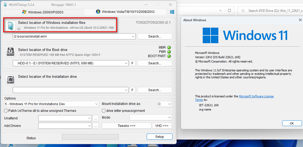Toggle the drive letter preassignment checkbox
This screenshot has height=147, width=303.
coord(104,111)
